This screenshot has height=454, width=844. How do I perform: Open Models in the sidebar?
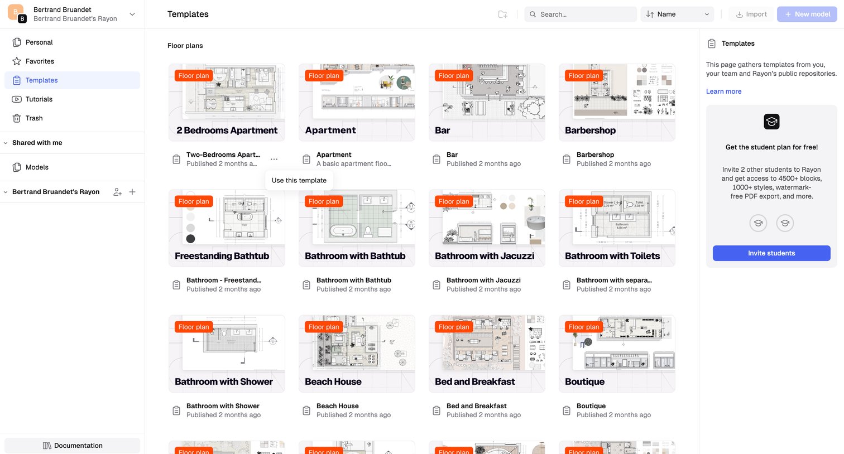coord(72,167)
